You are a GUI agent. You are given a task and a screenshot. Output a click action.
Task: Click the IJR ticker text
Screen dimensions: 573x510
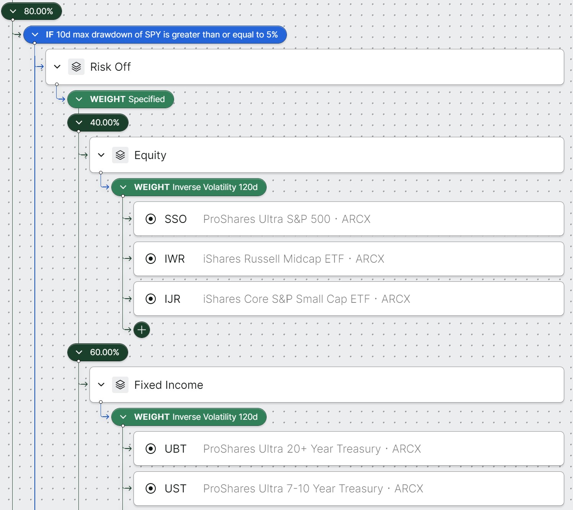tap(173, 299)
